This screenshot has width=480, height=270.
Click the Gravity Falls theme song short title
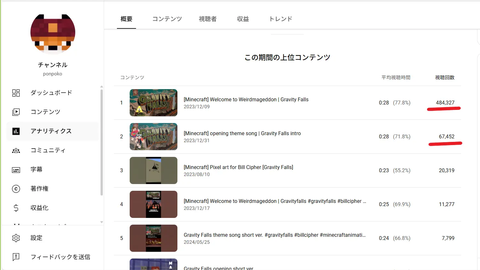(274, 235)
